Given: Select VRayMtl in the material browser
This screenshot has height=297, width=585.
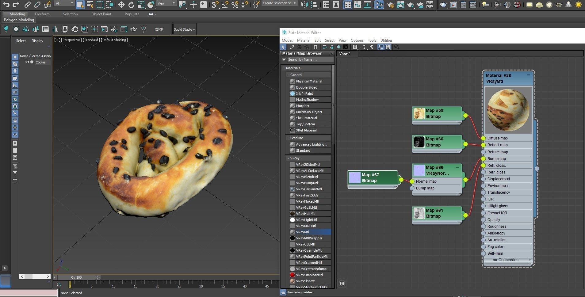Looking at the screenshot, I should (x=310, y=232).
